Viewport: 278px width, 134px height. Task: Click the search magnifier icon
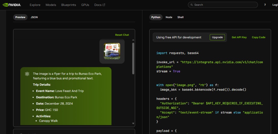(192, 5)
